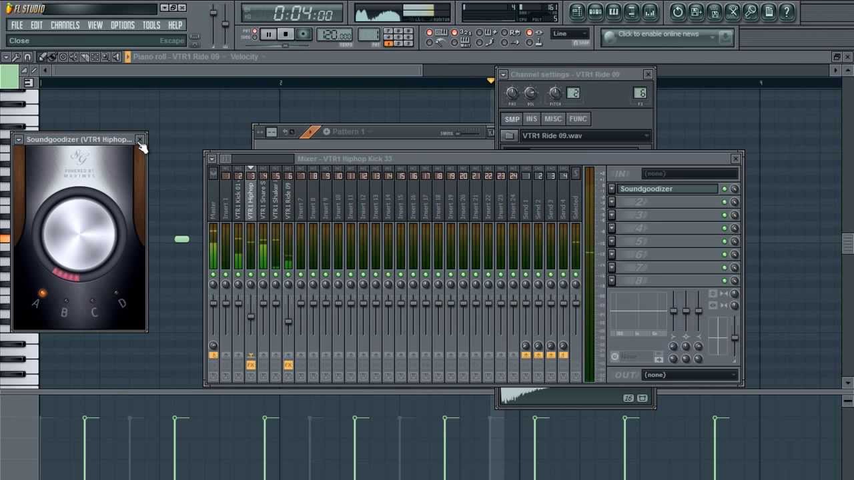Click the microphone one-click recording icon
This screenshot has height=480, width=854.
pyautogui.click(x=750, y=11)
